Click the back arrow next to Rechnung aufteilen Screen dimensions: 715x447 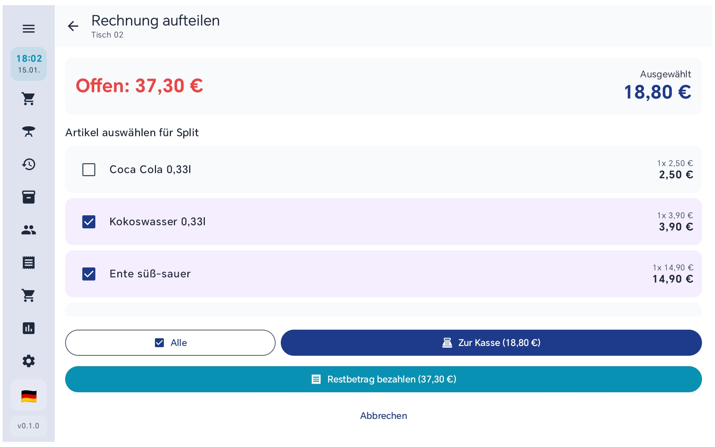pyautogui.click(x=73, y=26)
